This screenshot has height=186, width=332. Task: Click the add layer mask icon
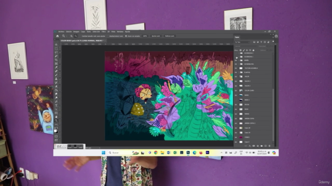(254, 146)
